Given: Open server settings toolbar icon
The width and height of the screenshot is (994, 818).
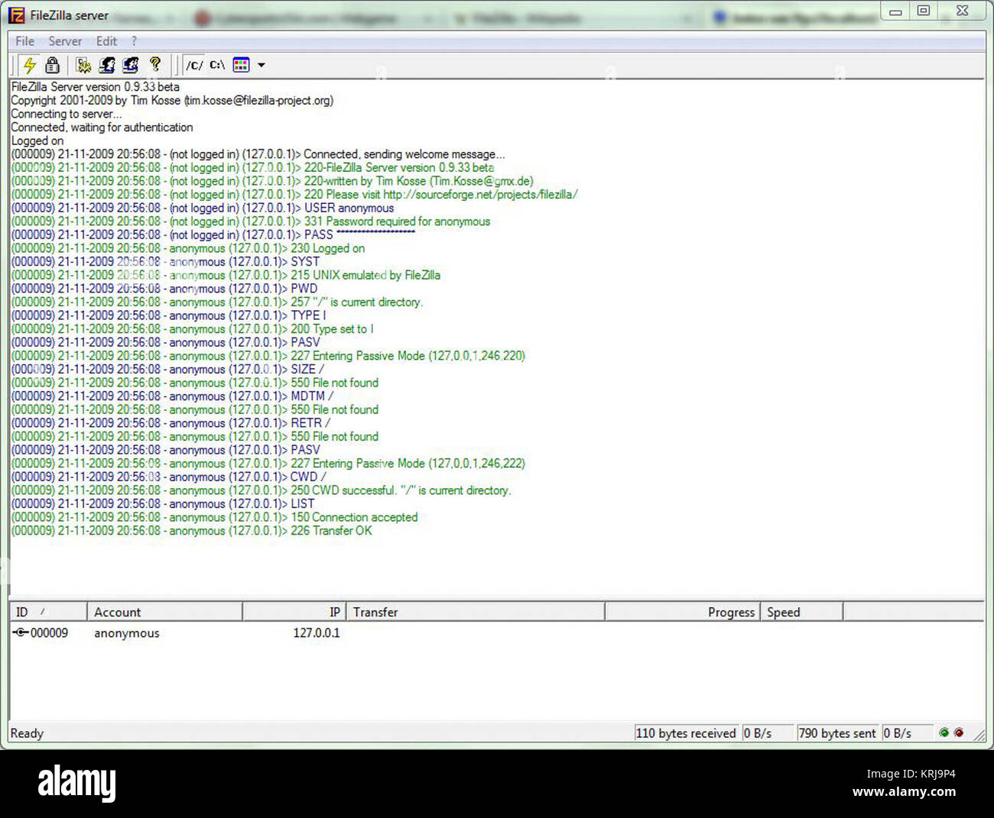Looking at the screenshot, I should point(83,65).
